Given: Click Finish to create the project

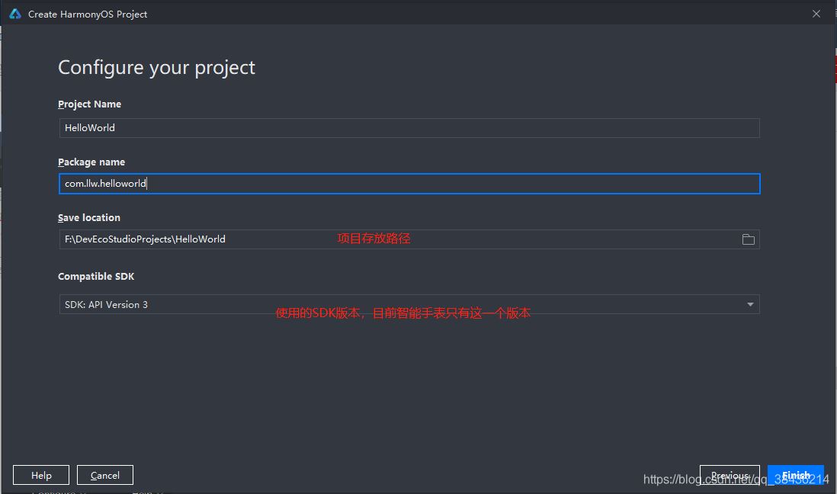Looking at the screenshot, I should click(x=796, y=475).
